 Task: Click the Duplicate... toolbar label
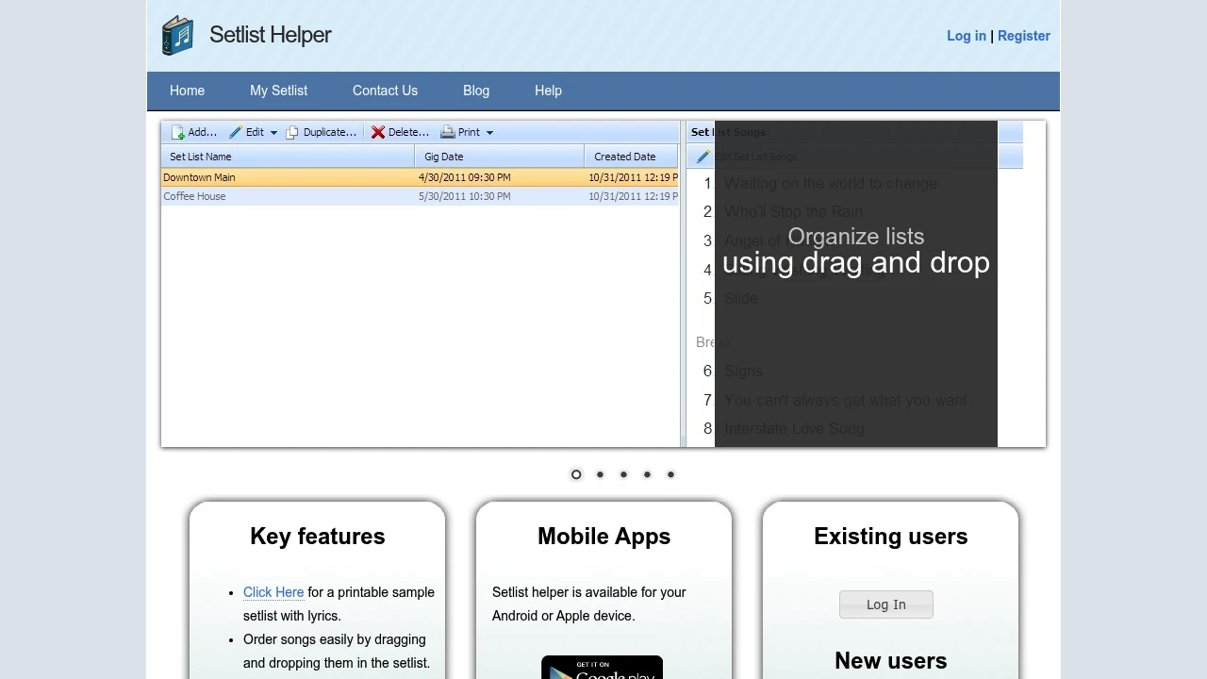pos(329,132)
